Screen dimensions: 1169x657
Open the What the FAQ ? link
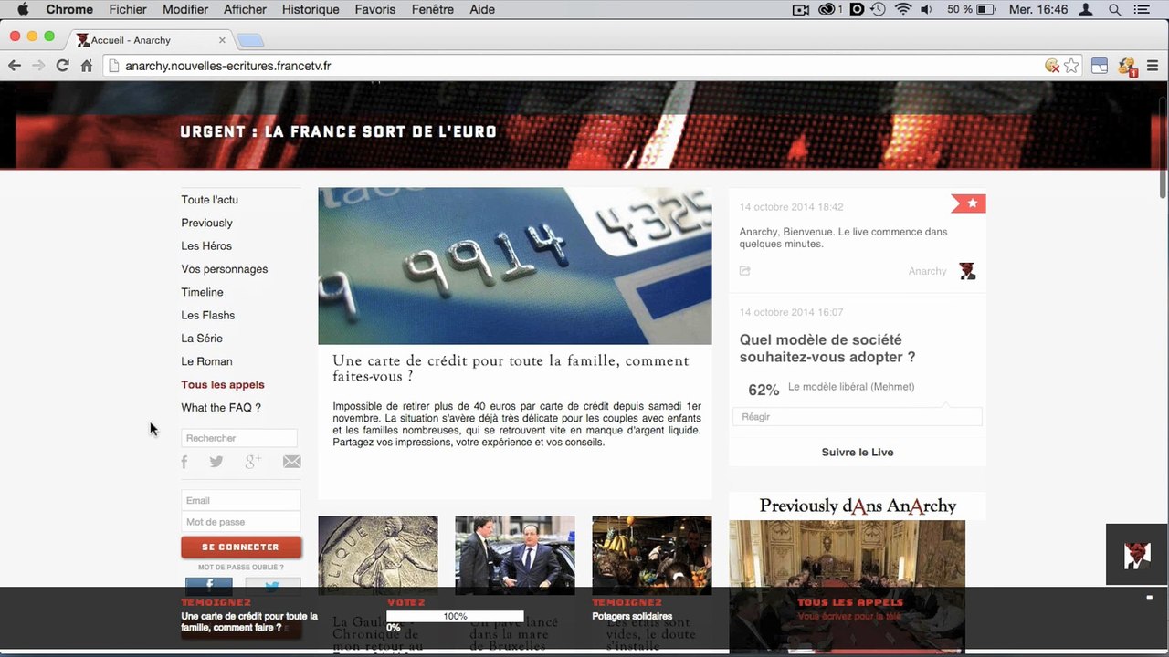tap(221, 408)
